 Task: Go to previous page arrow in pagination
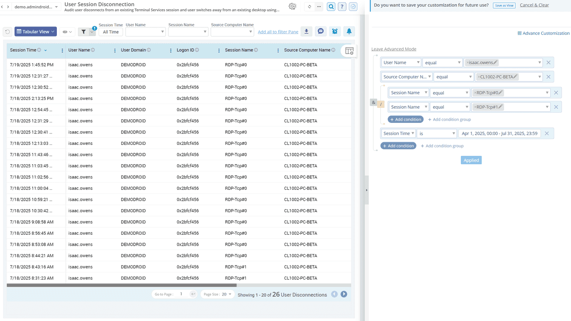pos(334,294)
